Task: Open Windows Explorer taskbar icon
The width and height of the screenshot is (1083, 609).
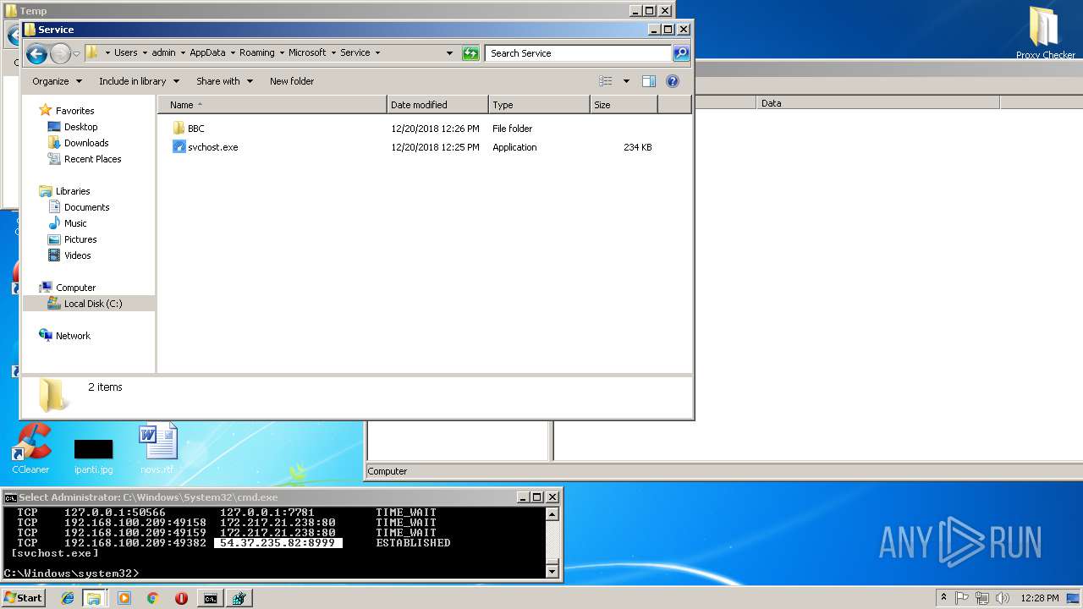Action: 94,598
